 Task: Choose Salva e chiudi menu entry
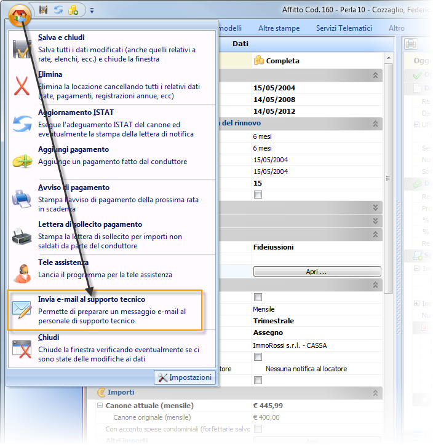(112, 48)
